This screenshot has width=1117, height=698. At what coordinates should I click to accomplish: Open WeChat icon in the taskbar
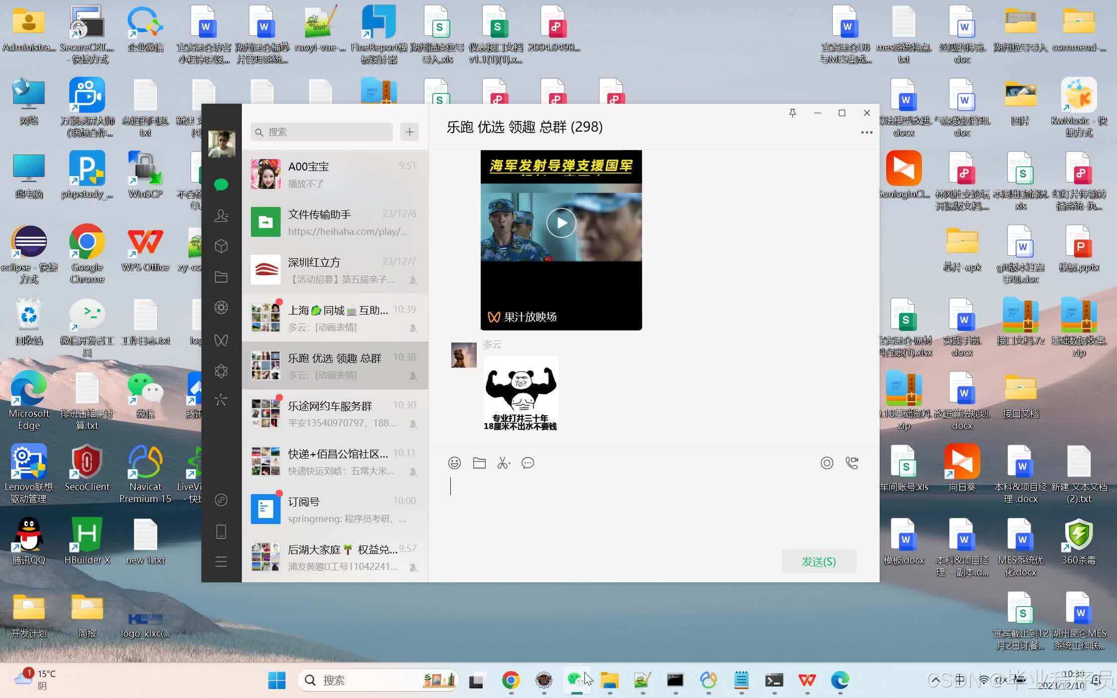click(x=576, y=680)
